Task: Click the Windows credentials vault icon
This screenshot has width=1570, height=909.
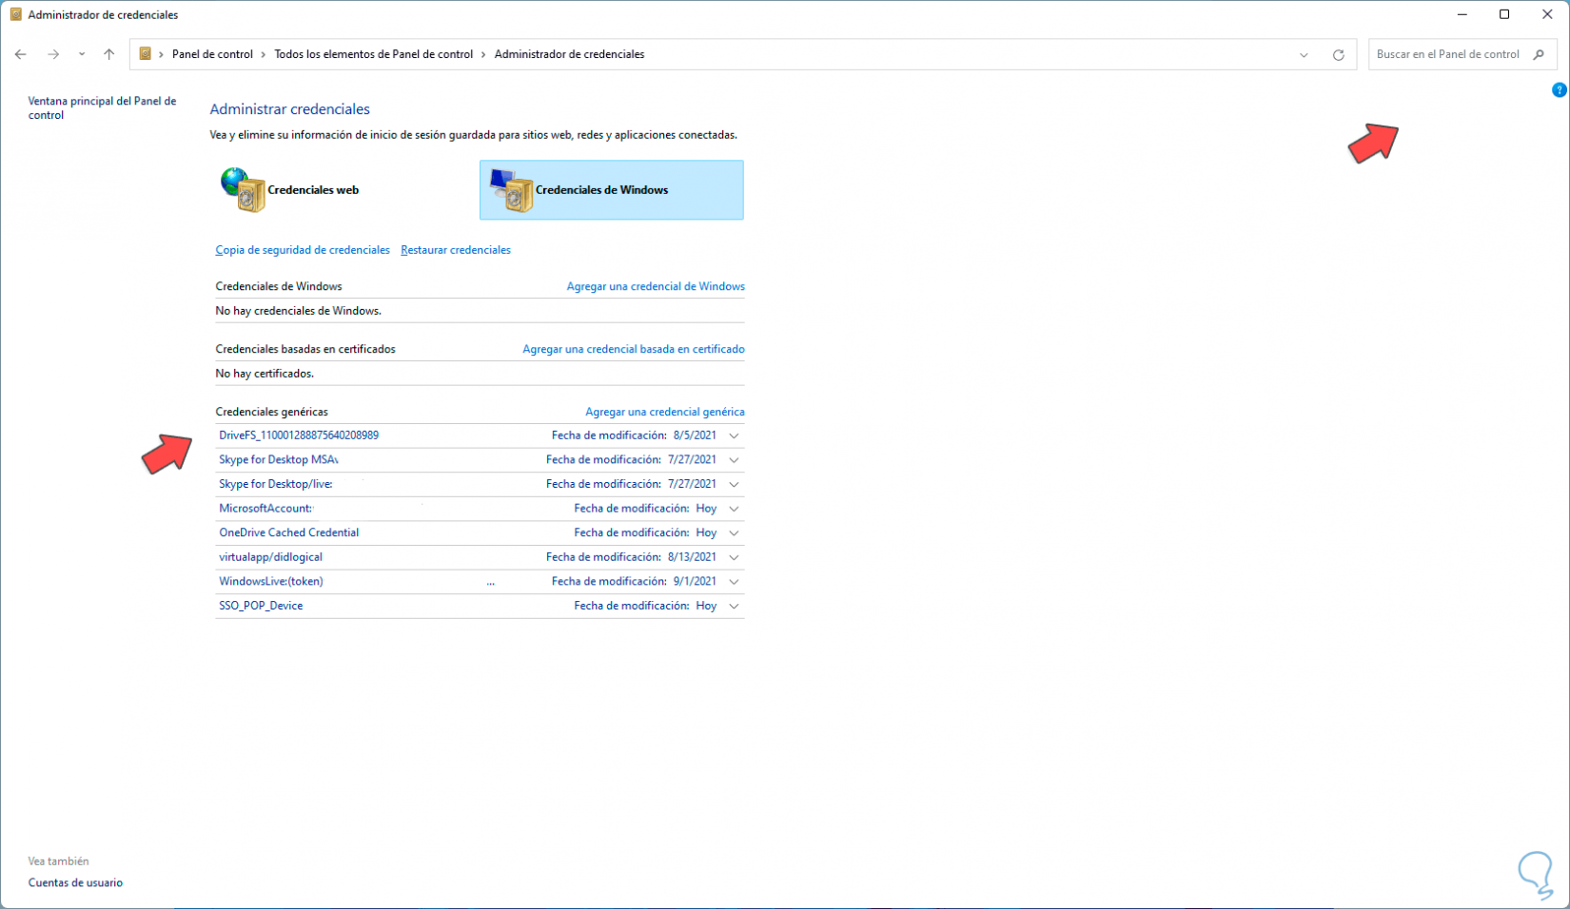Action: click(x=512, y=190)
